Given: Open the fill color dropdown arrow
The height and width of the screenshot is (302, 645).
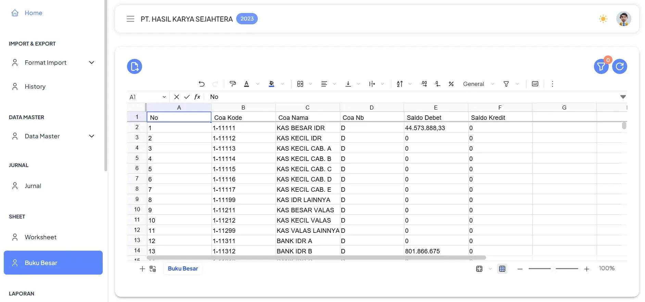Looking at the screenshot, I should click(282, 84).
